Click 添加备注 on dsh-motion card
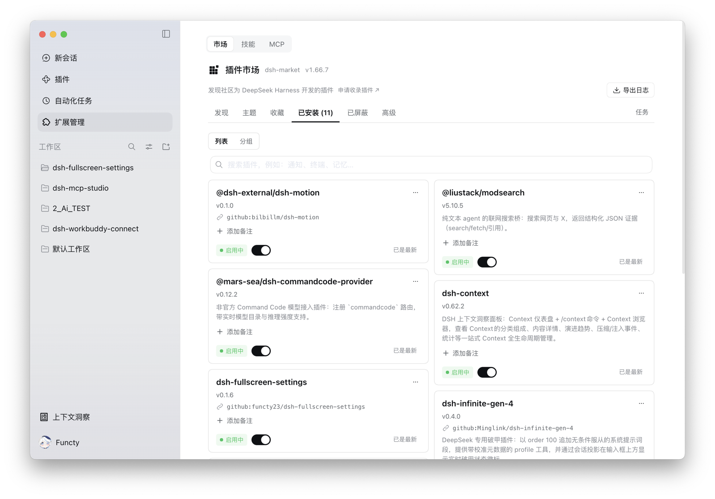 click(x=235, y=231)
